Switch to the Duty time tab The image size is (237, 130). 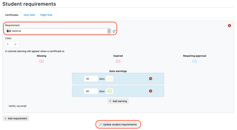click(x=29, y=15)
